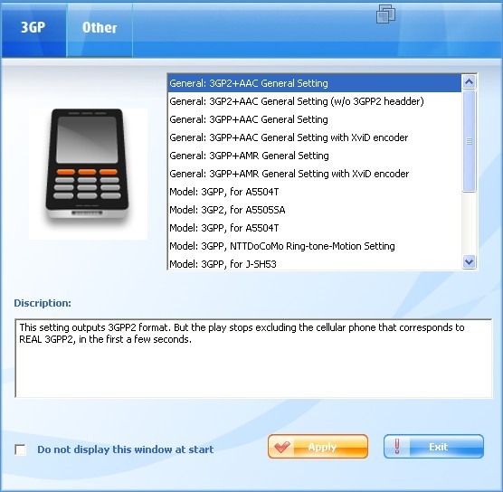Viewport: 503px width, 492px height.
Task: Pick 3GPP+AMR General Setting with XviD encoder
Action: [315, 174]
